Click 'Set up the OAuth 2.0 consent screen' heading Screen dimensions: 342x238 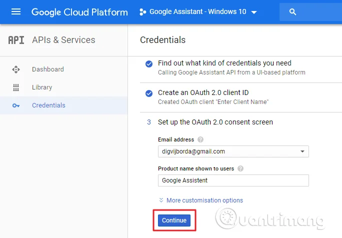[215, 122]
